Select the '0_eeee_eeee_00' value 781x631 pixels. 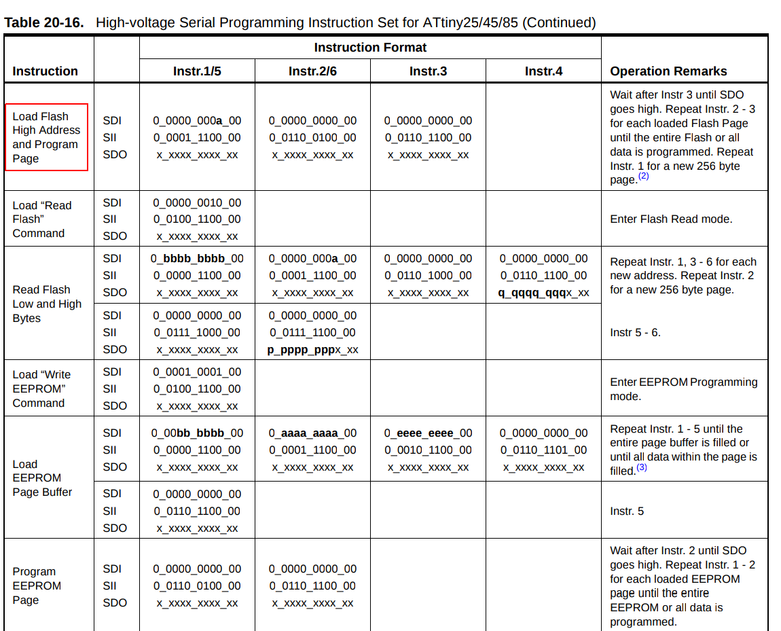[x=429, y=433]
